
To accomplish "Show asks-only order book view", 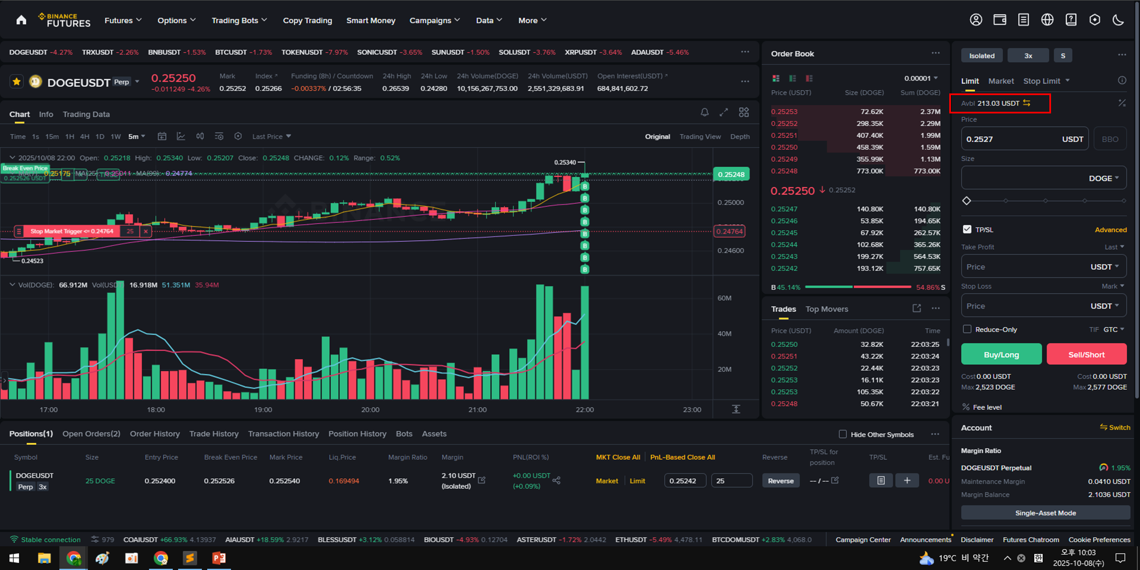I will 809,78.
